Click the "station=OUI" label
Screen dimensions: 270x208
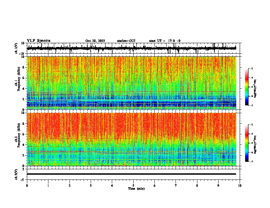point(126,41)
